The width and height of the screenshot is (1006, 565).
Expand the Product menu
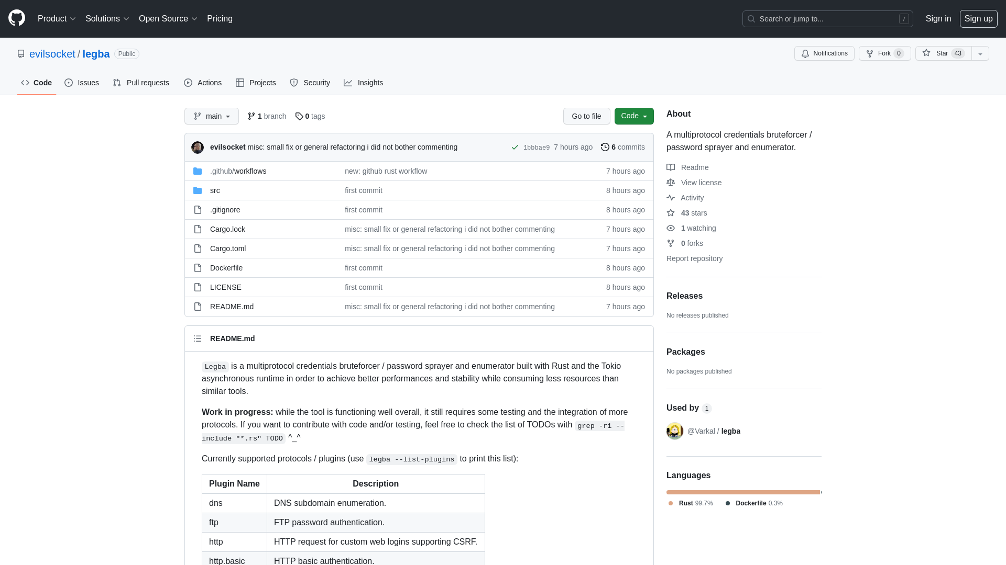point(57,19)
